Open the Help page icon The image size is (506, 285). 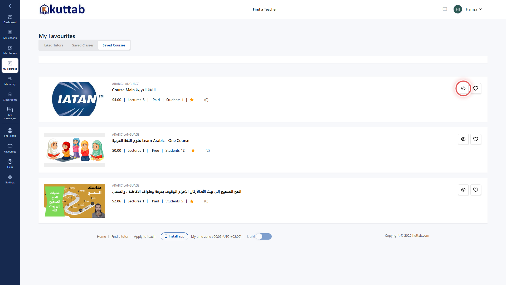[x=10, y=164]
